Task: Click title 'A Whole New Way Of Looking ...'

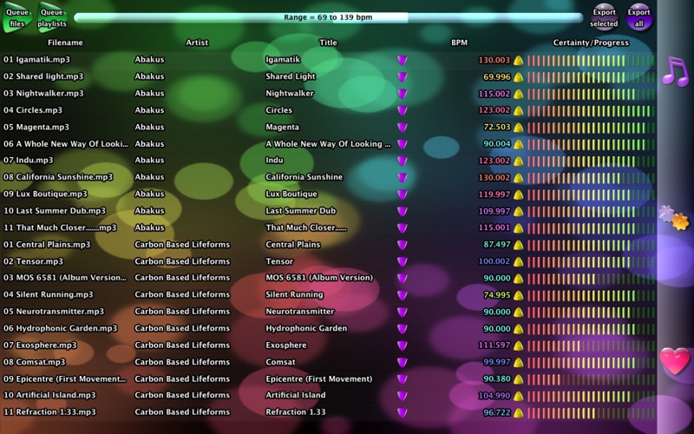Action: pyautogui.click(x=328, y=144)
